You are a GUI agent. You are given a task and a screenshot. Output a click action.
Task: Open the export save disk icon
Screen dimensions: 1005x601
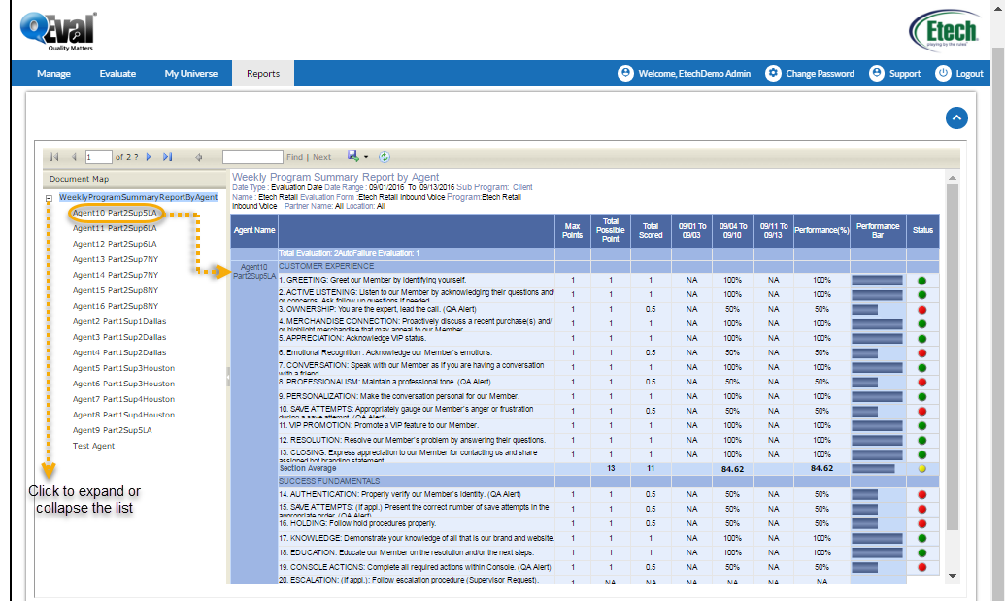point(352,156)
